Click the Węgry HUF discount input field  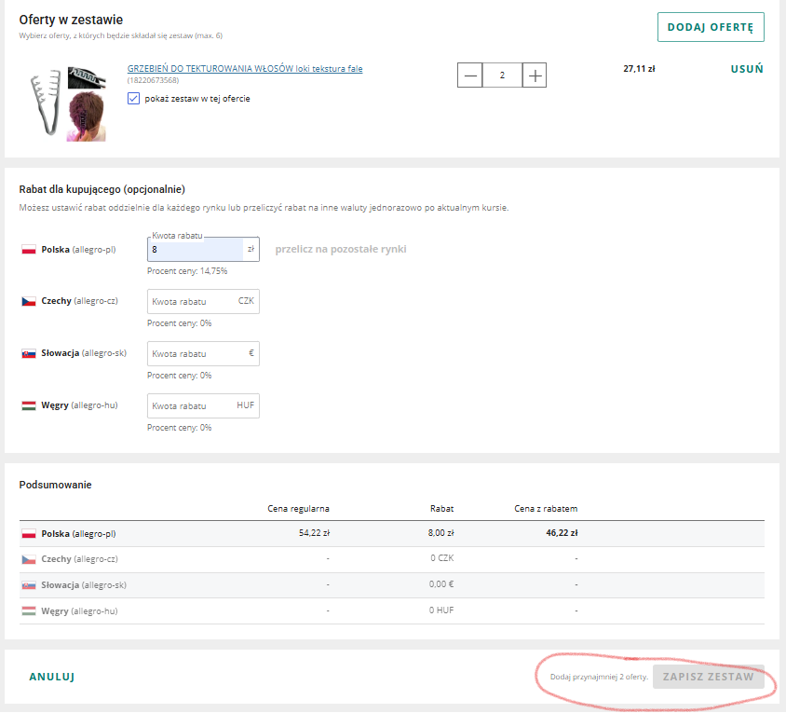pos(192,406)
